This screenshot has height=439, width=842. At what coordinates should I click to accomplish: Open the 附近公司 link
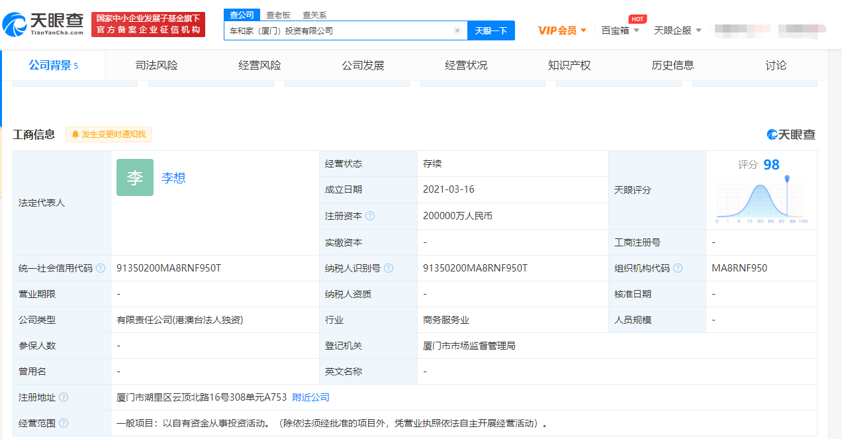coord(310,397)
